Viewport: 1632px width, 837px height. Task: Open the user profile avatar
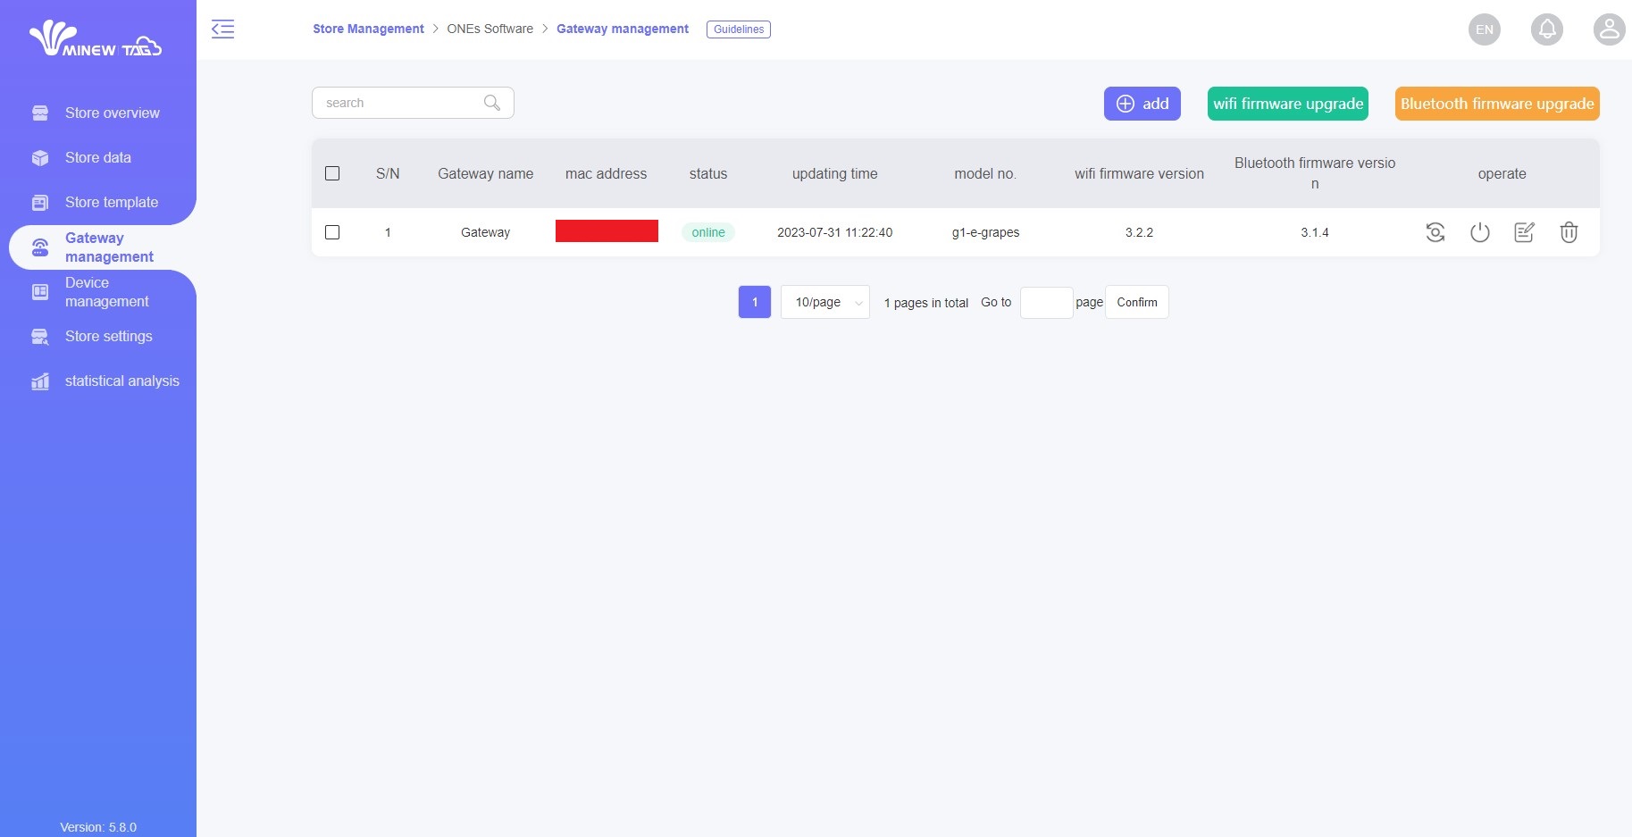(x=1609, y=29)
